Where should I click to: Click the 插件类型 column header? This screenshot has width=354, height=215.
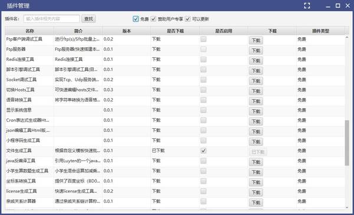pos(321,31)
